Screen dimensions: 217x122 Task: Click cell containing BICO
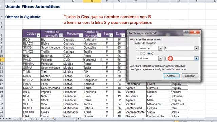pyautogui.click(x=32, y=40)
